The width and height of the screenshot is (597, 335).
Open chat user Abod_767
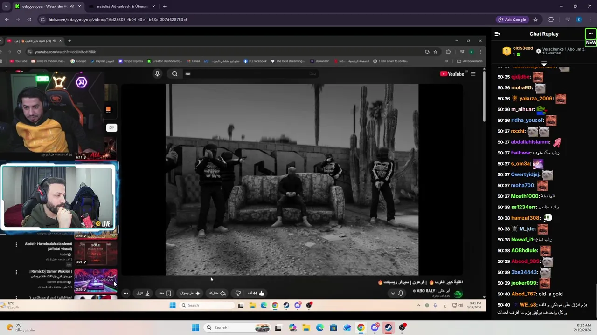(524, 294)
